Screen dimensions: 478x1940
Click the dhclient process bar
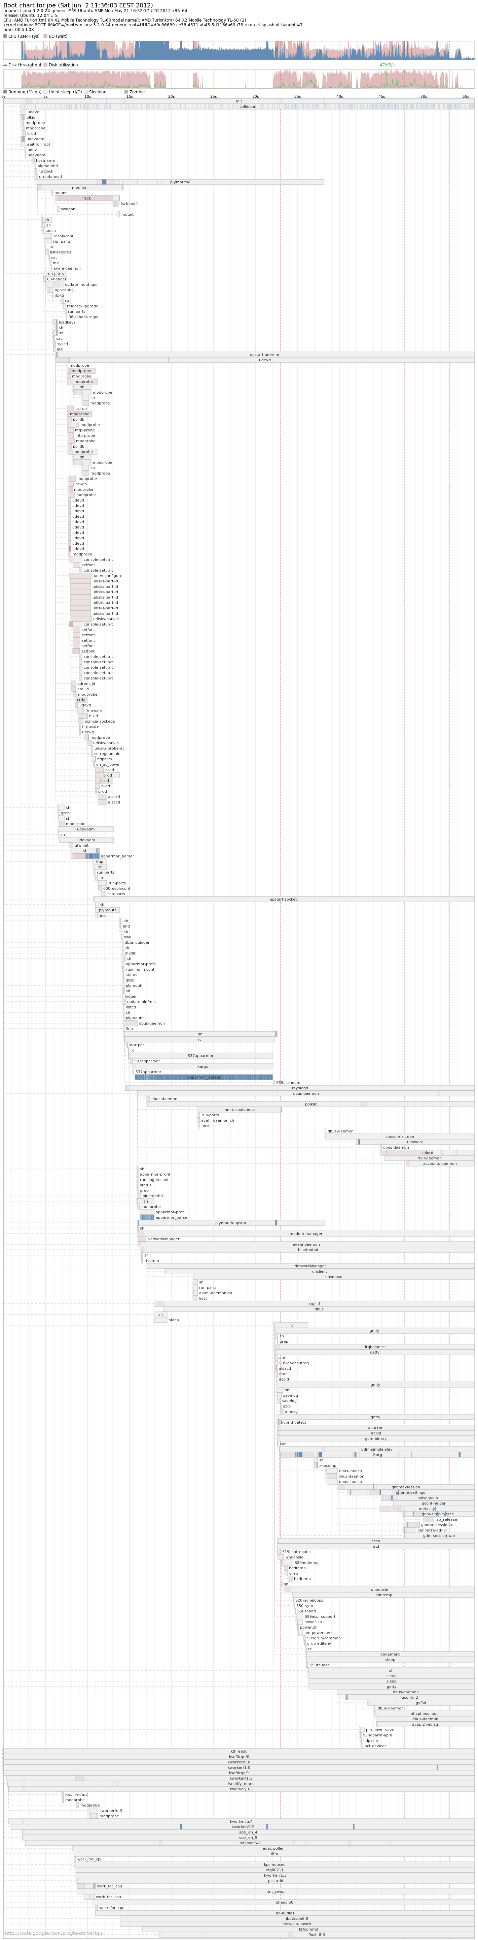320,1271
